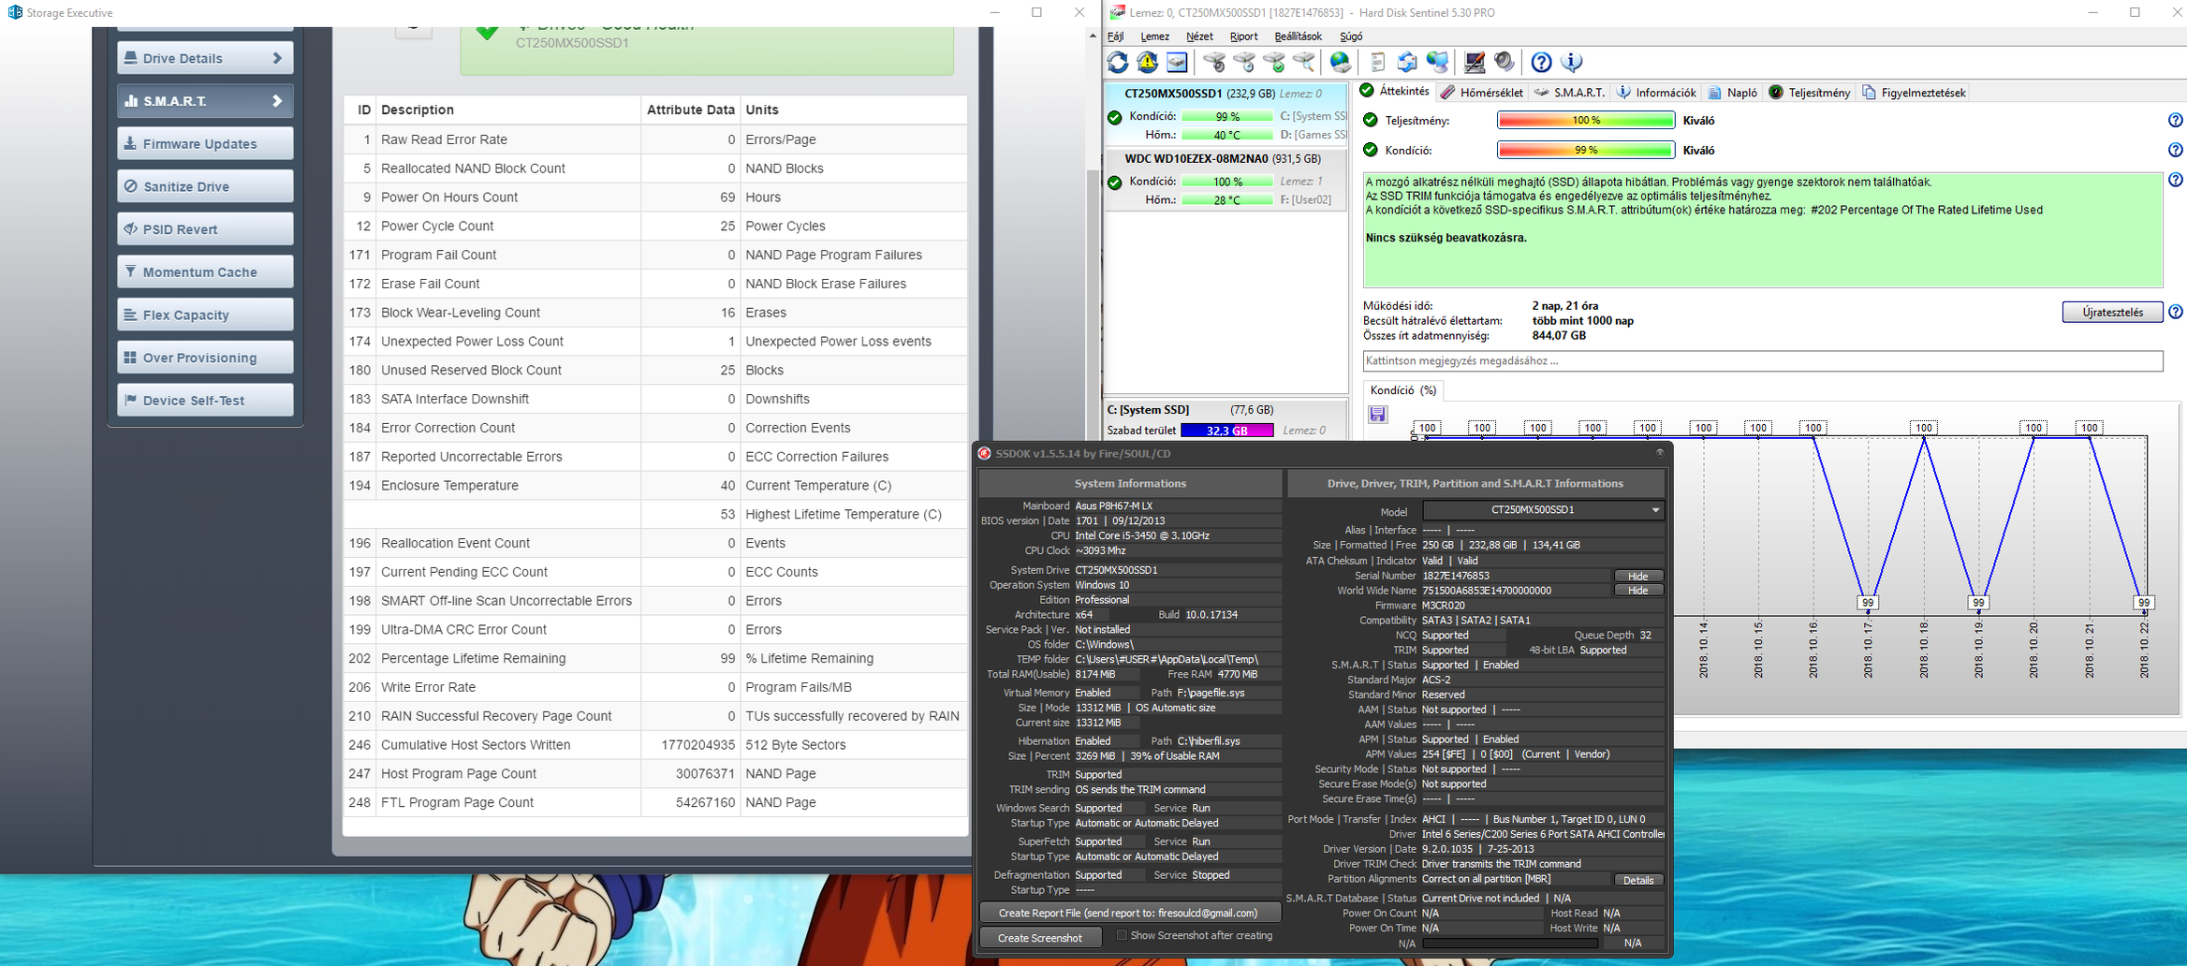Select the Kondíció (%) graph tab
Image resolution: width=2187 pixels, height=966 pixels.
(x=1402, y=390)
